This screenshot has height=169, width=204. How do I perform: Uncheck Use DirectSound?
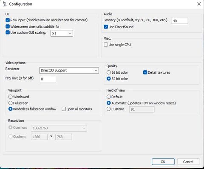click(106, 27)
